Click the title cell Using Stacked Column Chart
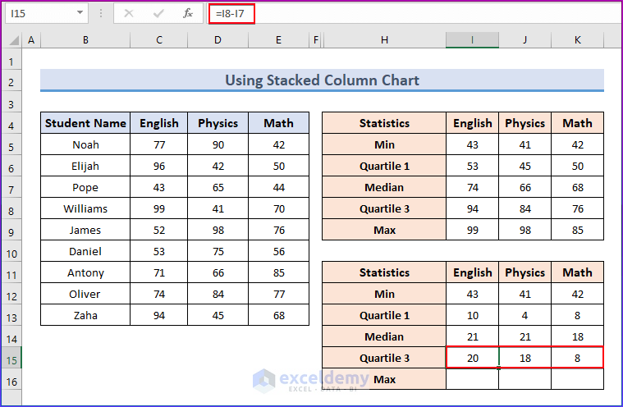Image resolution: width=623 pixels, height=407 pixels. 322,80
